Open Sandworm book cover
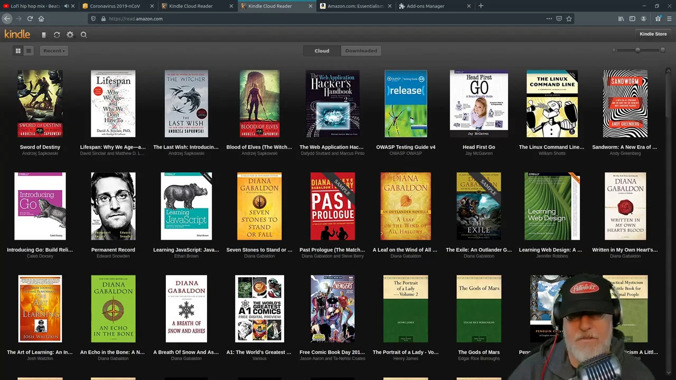 click(625, 103)
